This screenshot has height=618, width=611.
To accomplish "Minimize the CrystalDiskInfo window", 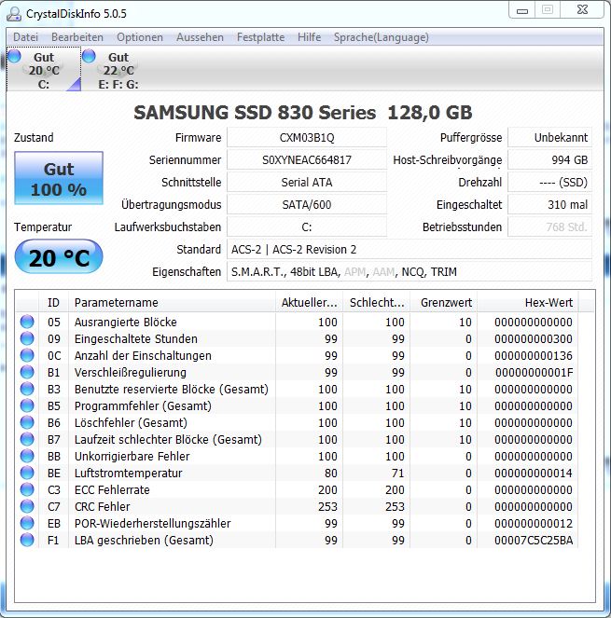I will pos(522,10).
